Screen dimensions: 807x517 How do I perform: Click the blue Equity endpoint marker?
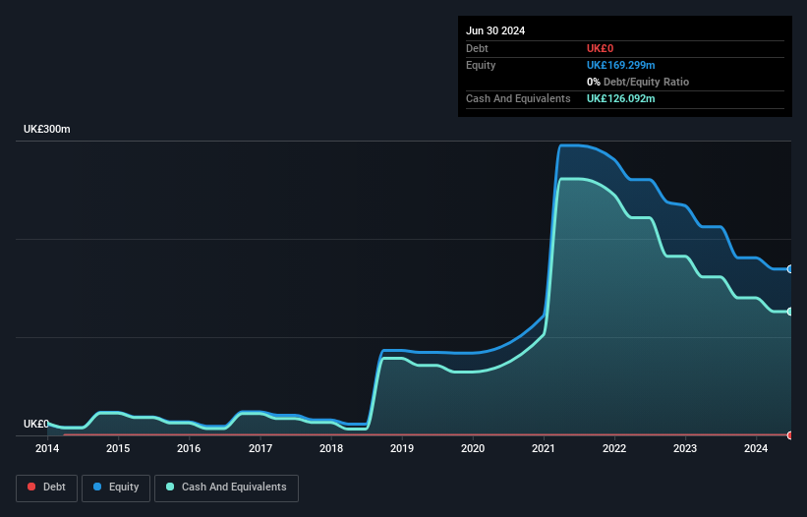click(790, 269)
